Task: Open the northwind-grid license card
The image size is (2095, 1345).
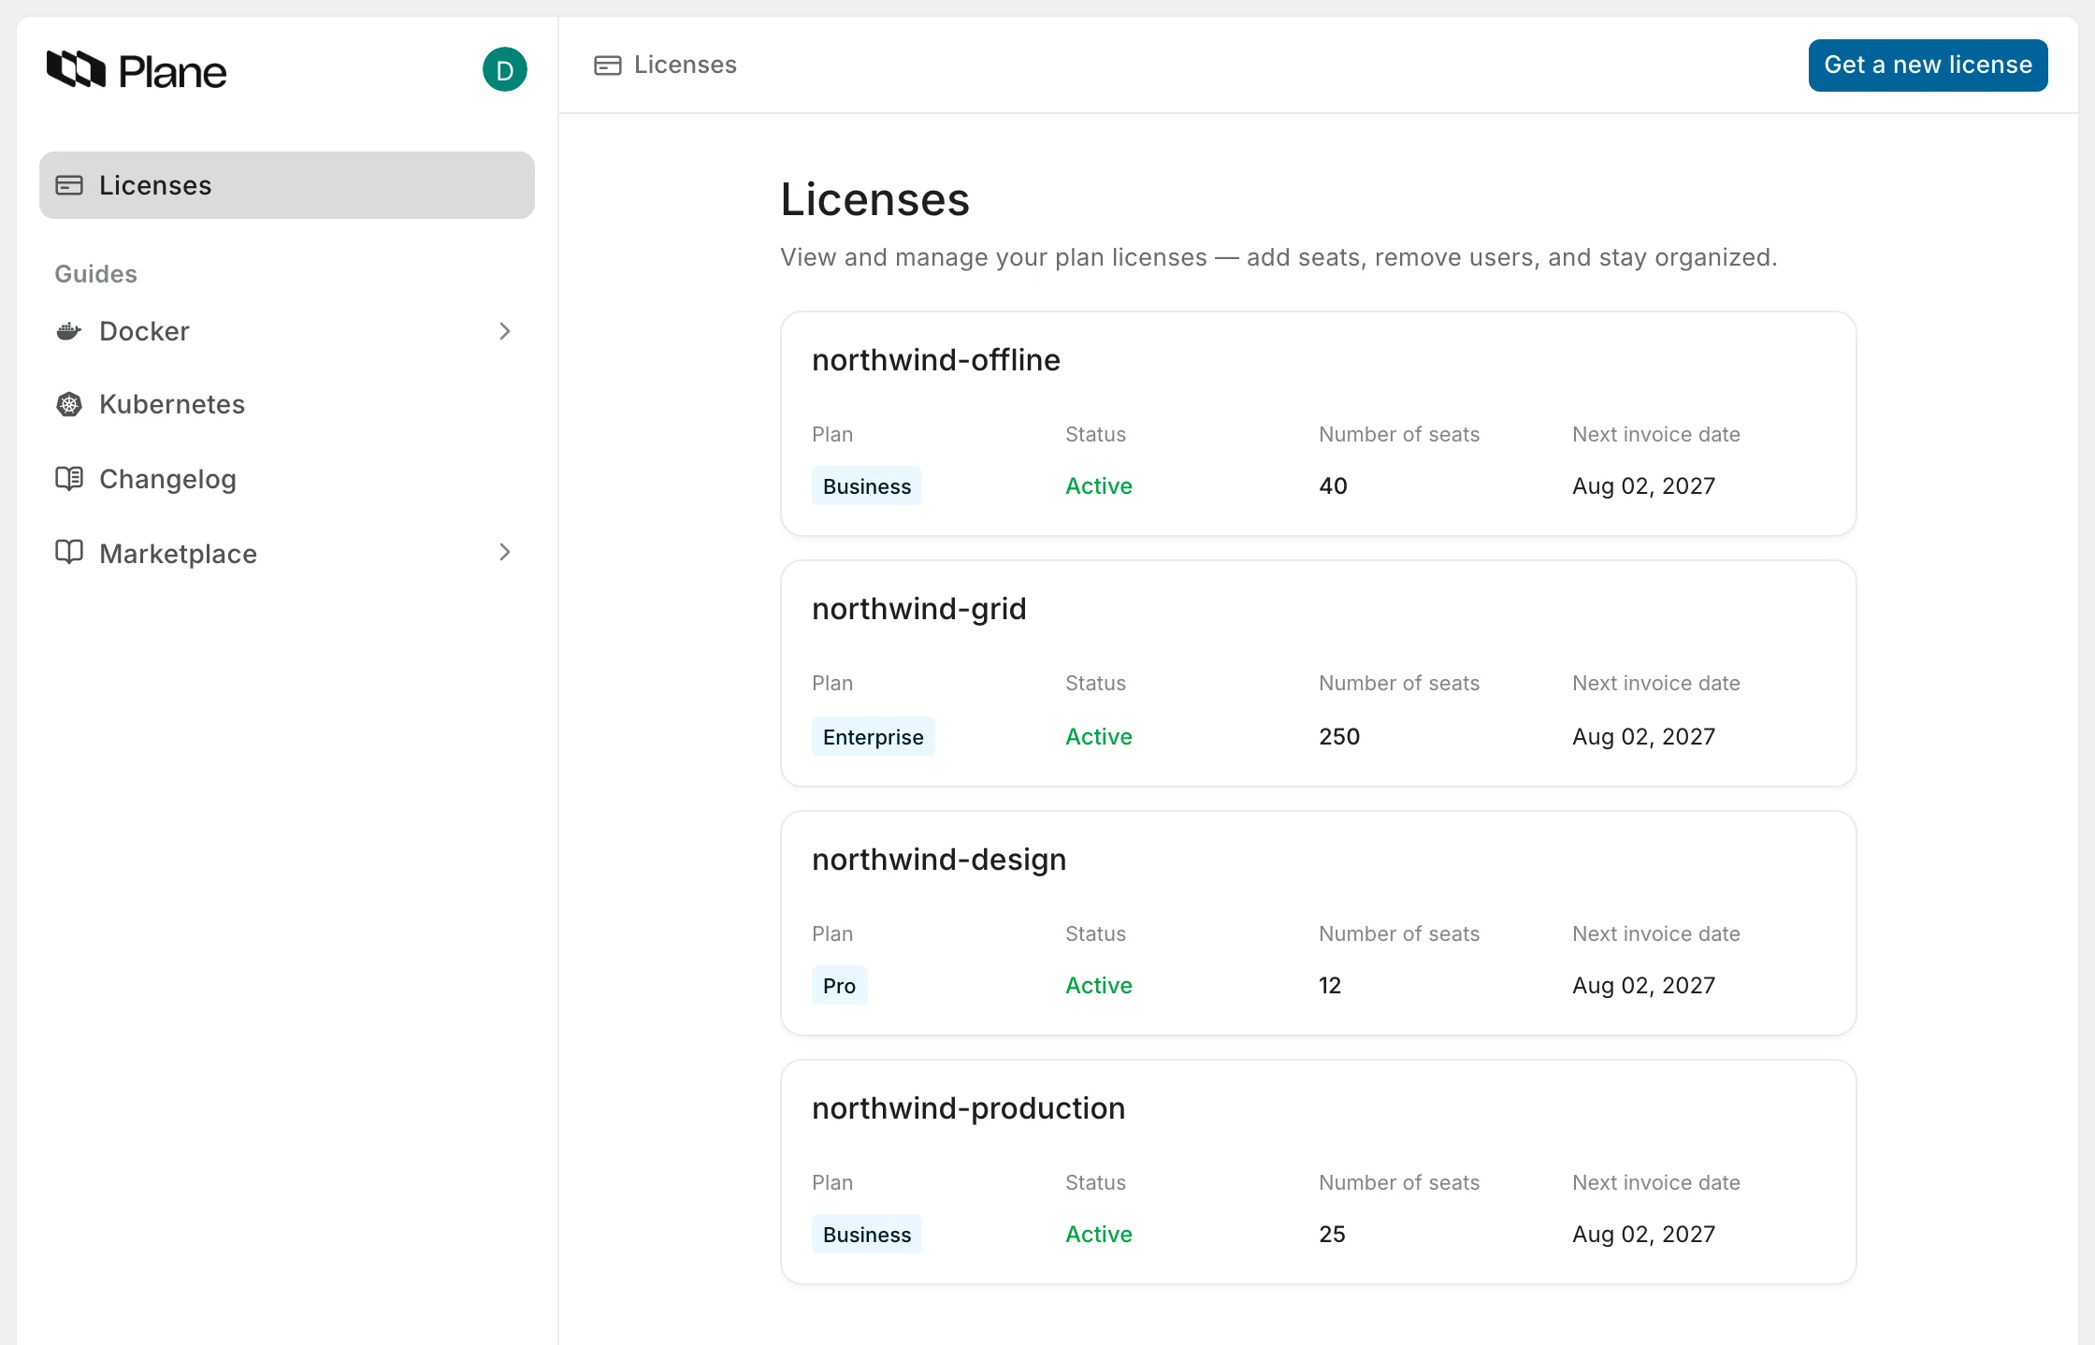Action: pos(1319,673)
